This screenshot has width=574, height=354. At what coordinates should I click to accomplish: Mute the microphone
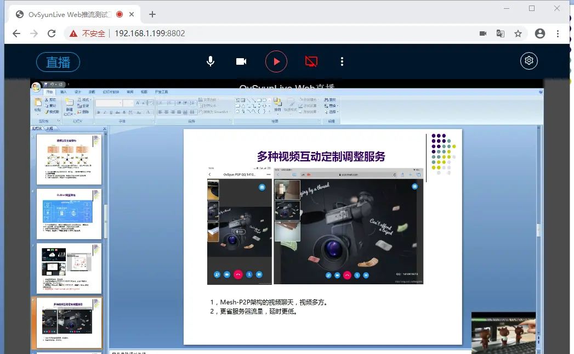211,61
